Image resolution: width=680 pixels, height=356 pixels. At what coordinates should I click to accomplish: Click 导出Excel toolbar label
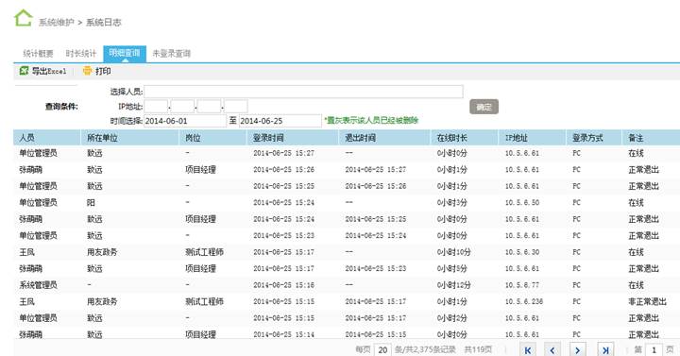coord(49,71)
